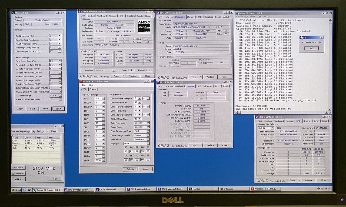Click the second quick launch icon beside Internet Explorer
The width and height of the screenshot is (346, 207).
click(x=29, y=190)
